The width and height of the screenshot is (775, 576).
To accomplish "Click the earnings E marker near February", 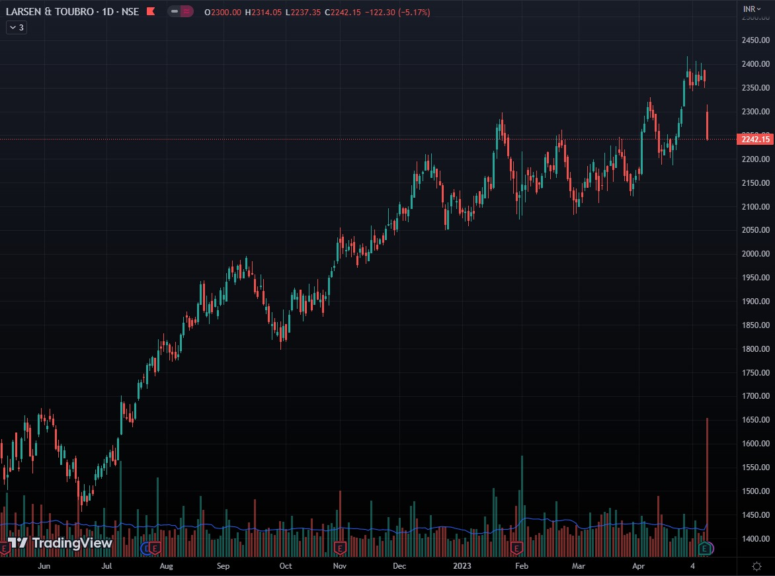I will [x=516, y=548].
